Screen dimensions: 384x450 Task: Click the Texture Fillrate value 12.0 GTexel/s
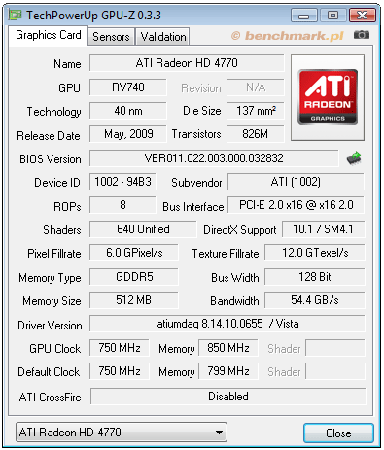pos(315,253)
